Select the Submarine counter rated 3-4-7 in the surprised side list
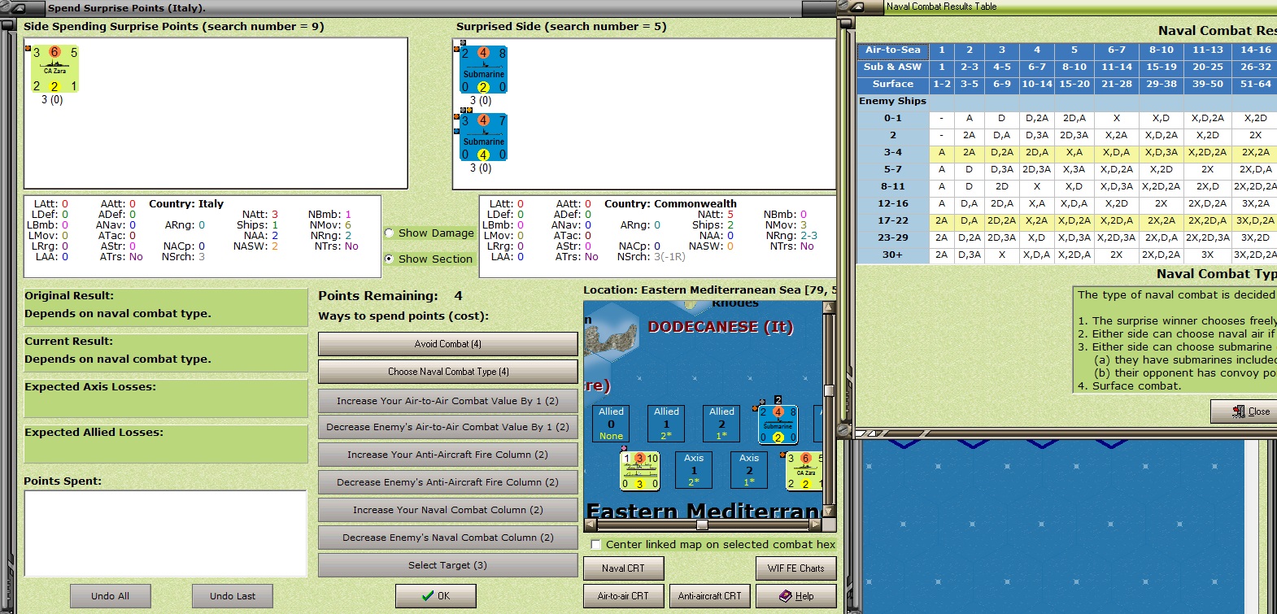Viewport: 1277px width, 614px height. [483, 137]
